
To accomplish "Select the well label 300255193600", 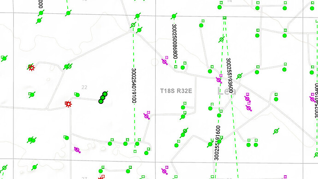I will tap(230, 75).
